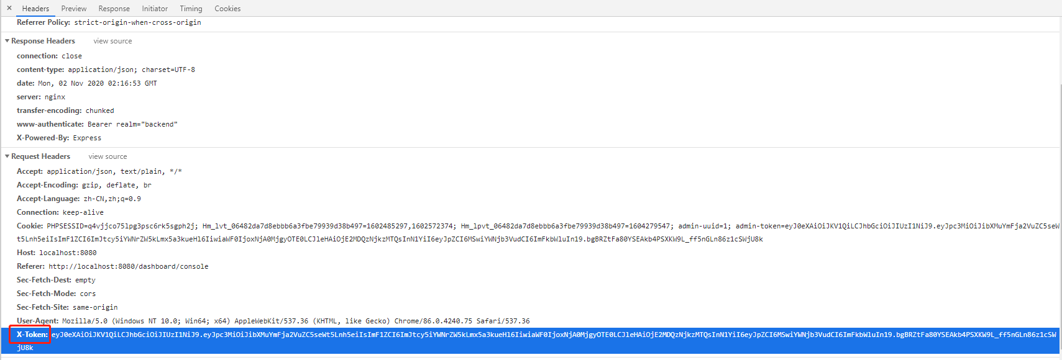1062x360 pixels.
Task: Collapse the Request Headers section
Action: (x=7, y=156)
